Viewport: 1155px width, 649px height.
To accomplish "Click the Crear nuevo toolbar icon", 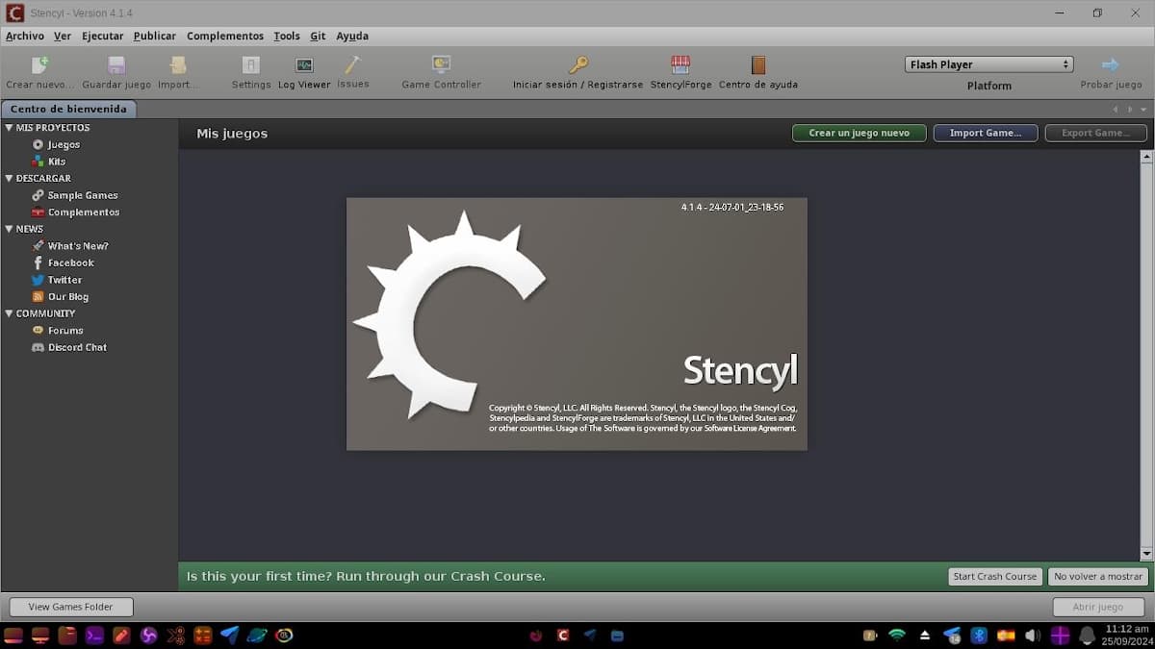I will tap(39, 65).
